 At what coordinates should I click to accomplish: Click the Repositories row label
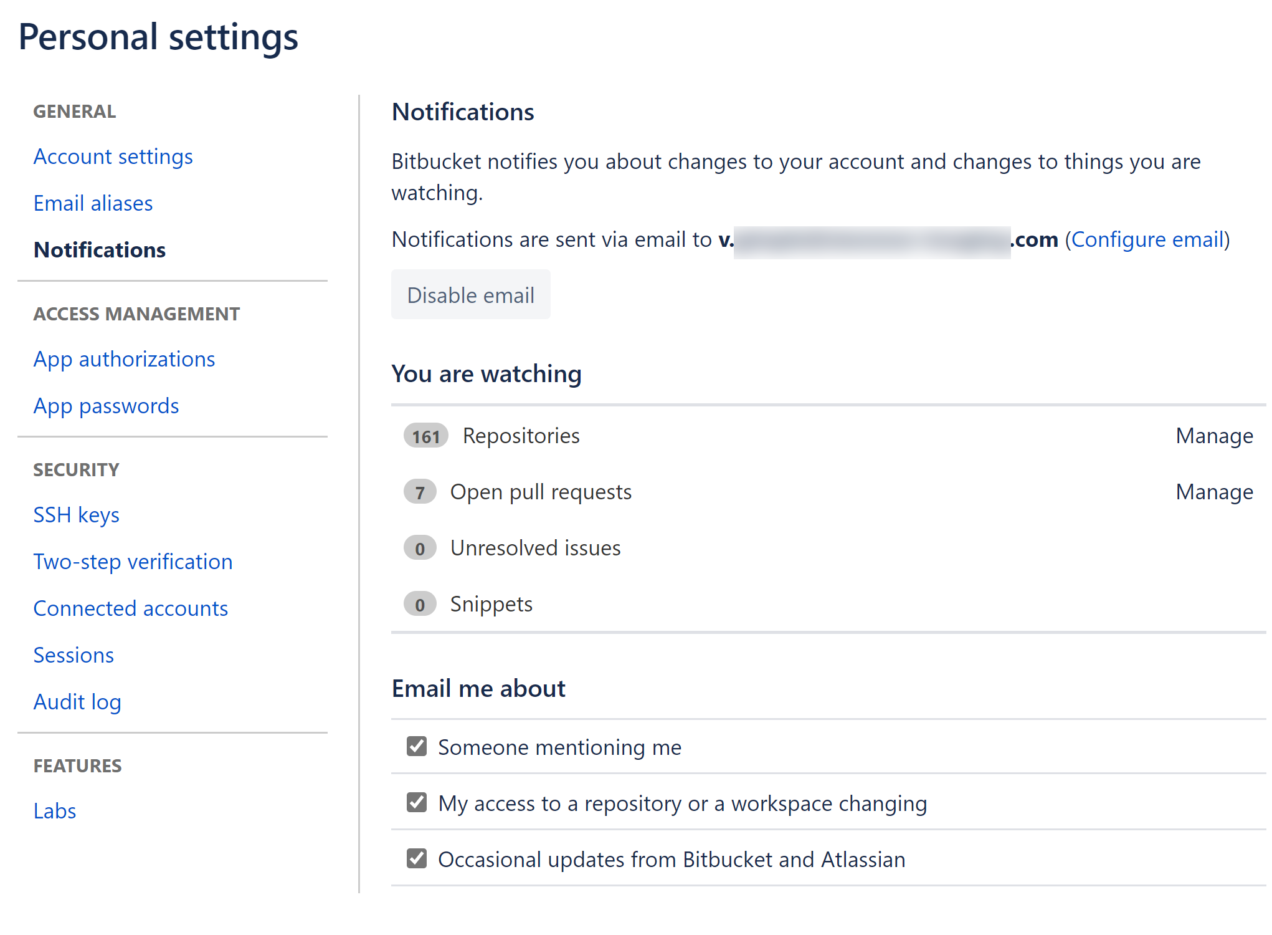pyautogui.click(x=521, y=436)
